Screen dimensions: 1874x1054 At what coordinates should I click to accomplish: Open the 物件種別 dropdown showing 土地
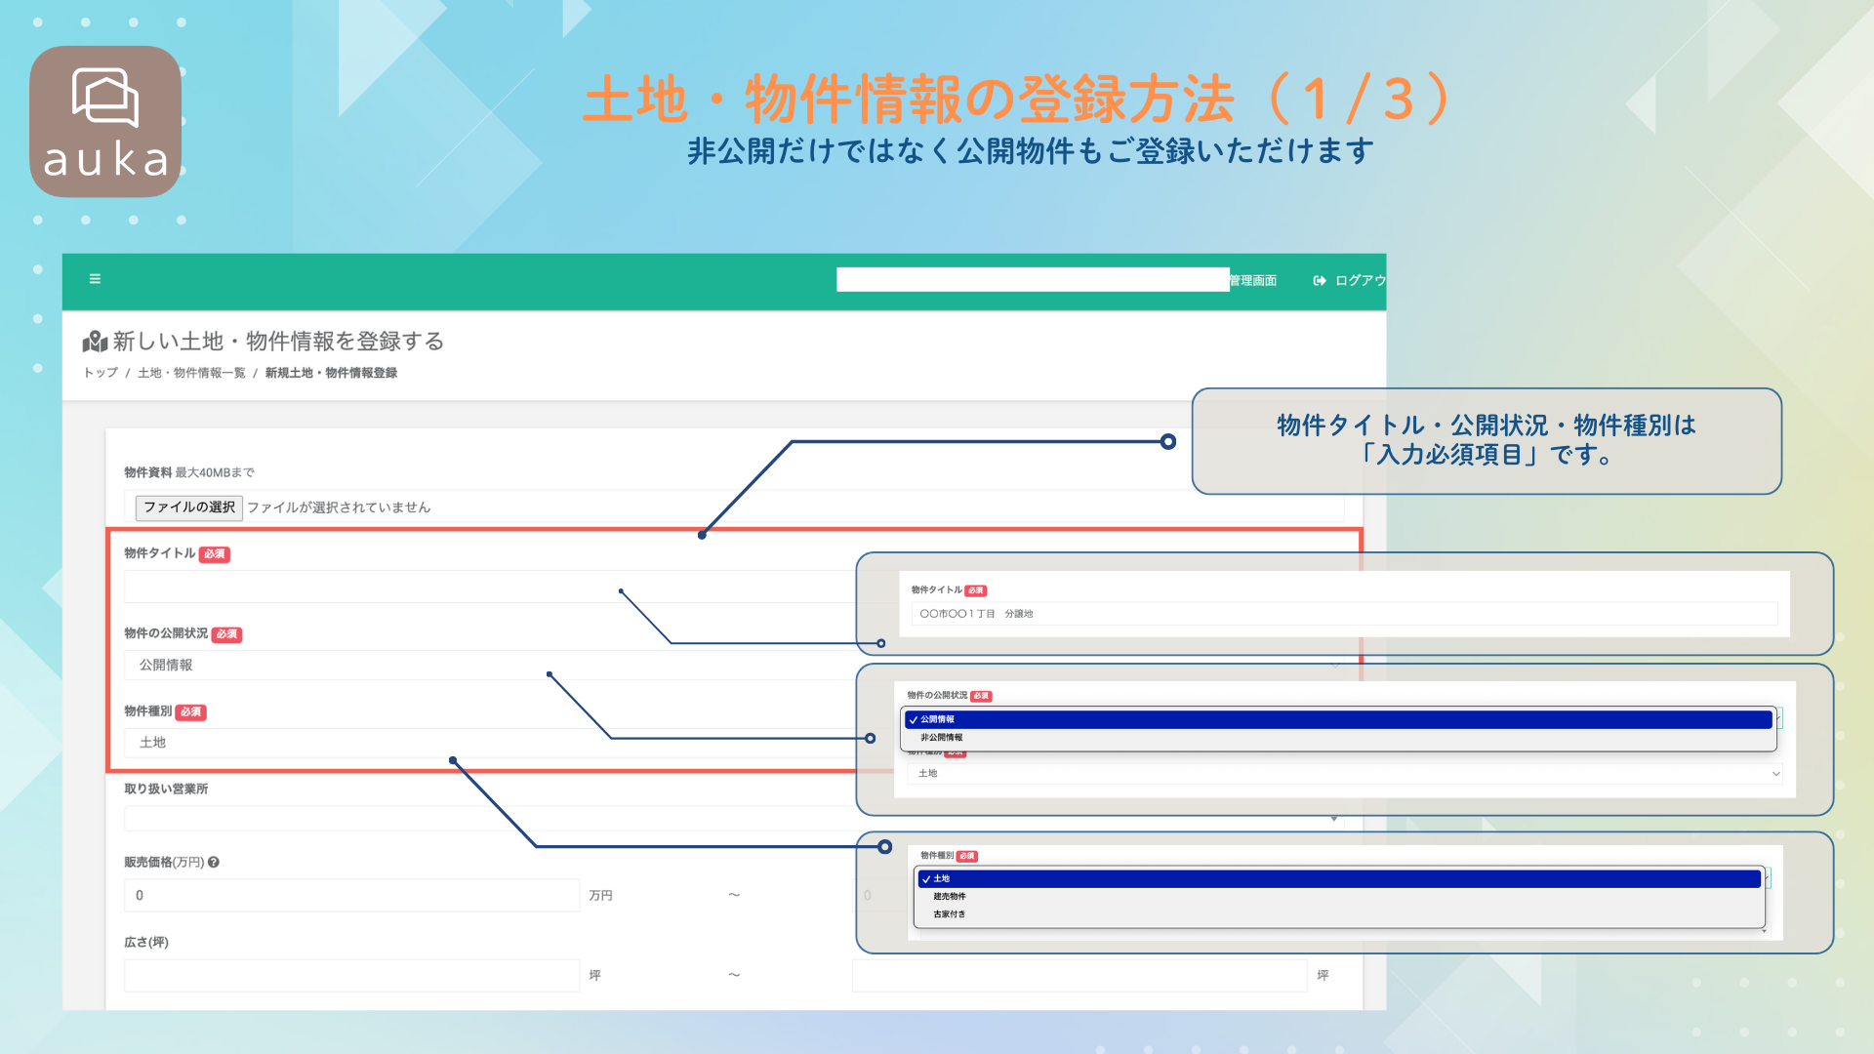tap(488, 743)
